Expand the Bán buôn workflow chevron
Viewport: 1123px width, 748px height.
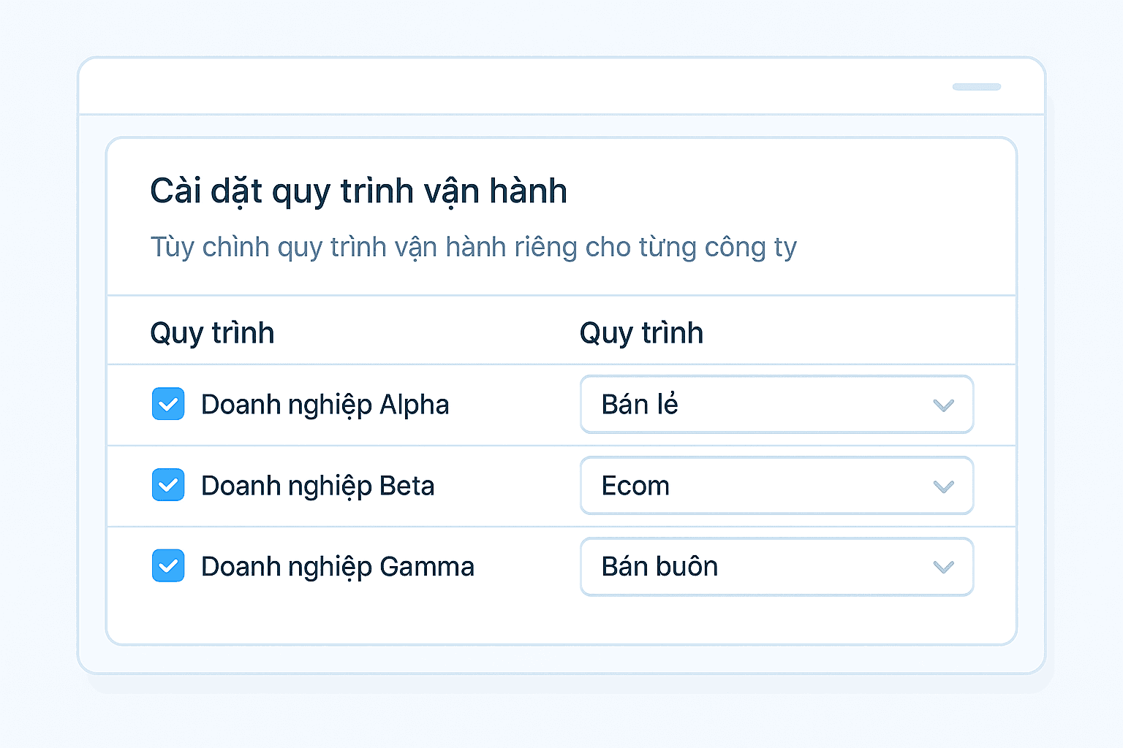pyautogui.click(x=944, y=566)
